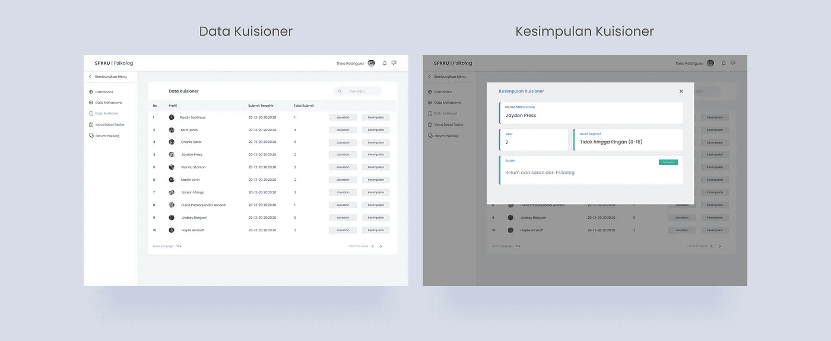This screenshot has width=831, height=341.
Task: Click Input Bobot Faktor icon, Data Kuisioner screen
Action: 91,125
